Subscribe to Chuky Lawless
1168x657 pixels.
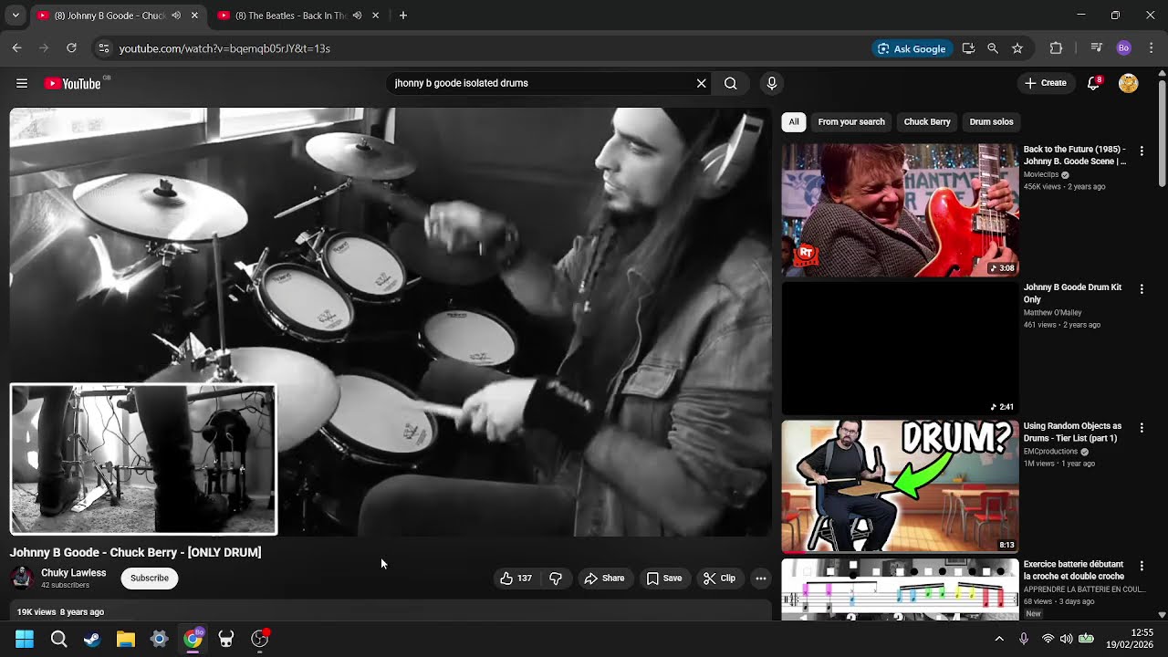click(150, 579)
